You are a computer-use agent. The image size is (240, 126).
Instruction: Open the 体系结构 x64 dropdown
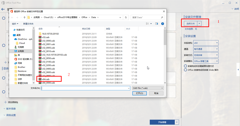(x=206, y=43)
